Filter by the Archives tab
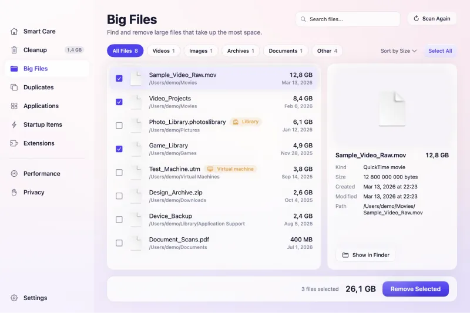Screen dimensions: 470x313 [x=240, y=51]
